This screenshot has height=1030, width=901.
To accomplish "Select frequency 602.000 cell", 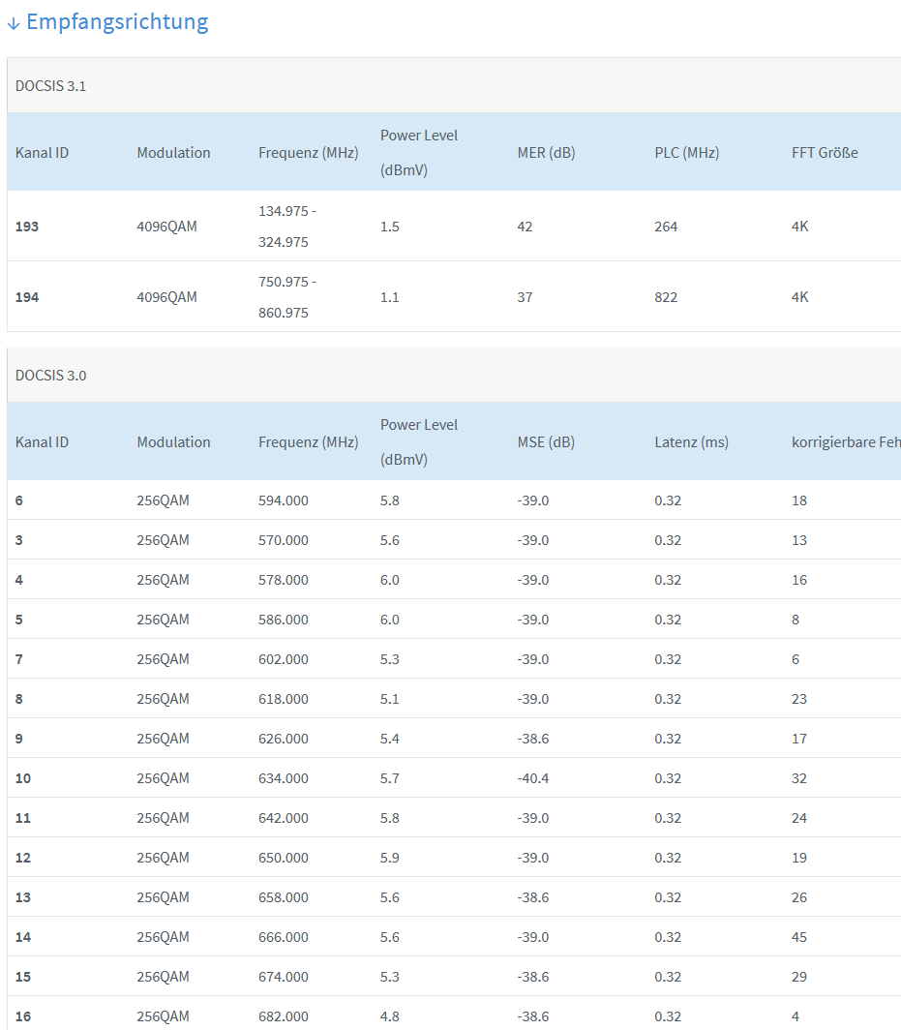I will tap(283, 659).
